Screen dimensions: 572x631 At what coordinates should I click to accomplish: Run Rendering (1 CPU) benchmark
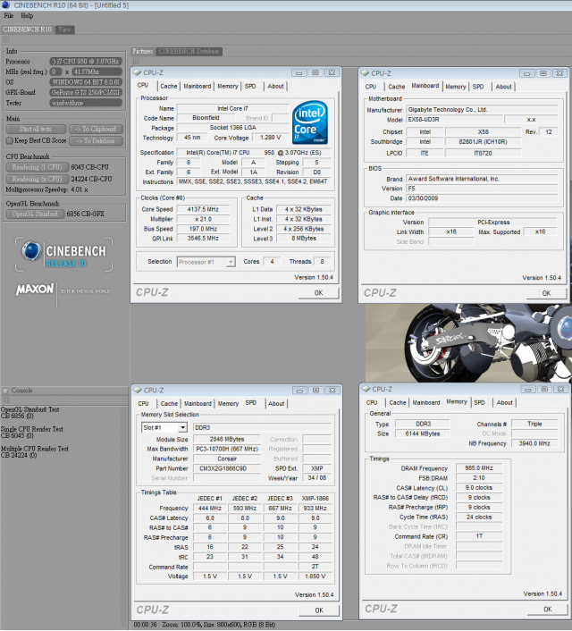point(37,167)
